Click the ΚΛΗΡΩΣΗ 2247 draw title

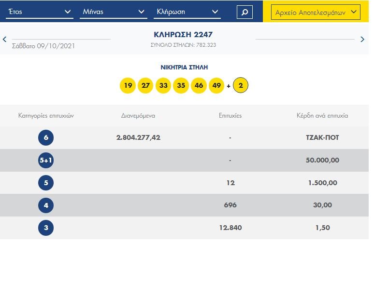(183, 35)
